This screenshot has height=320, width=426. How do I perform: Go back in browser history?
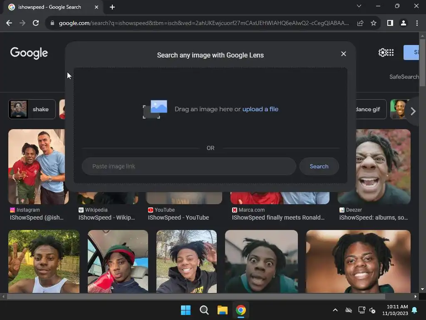pos(9,23)
